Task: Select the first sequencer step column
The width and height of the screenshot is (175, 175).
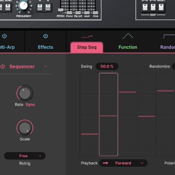Action: pos(90,114)
